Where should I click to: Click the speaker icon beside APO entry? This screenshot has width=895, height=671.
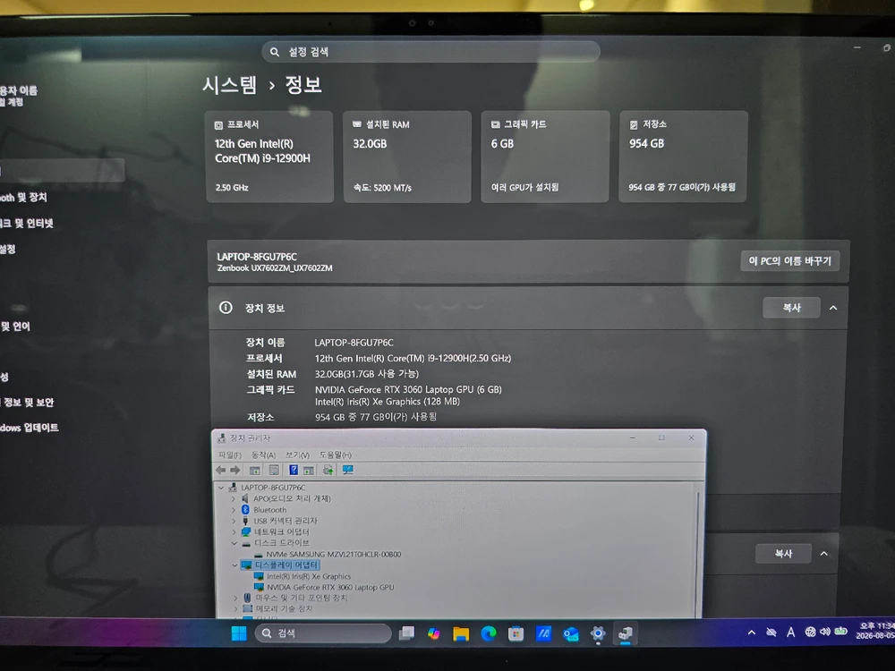[245, 498]
